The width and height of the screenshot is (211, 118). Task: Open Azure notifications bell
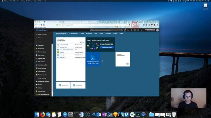(x=125, y=30)
